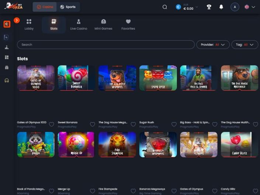
Task: Favorite Gates of Olympus 1000 with heart
Action: (x=52, y=124)
